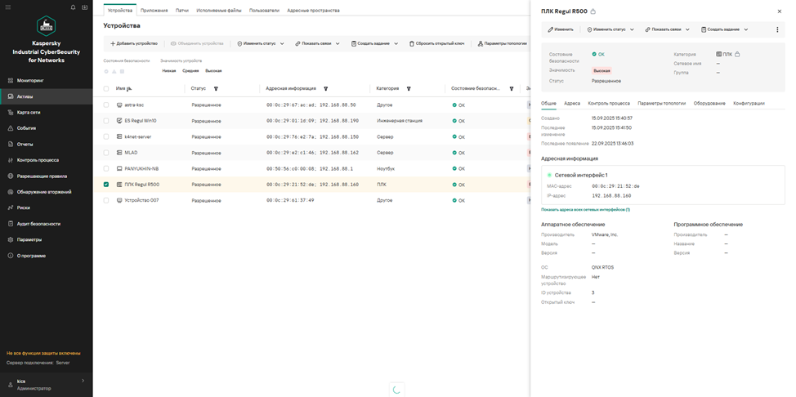The image size is (796, 397).
Task: Click Показать адреса всех сетевых интерфейсов link
Action: [585, 209]
